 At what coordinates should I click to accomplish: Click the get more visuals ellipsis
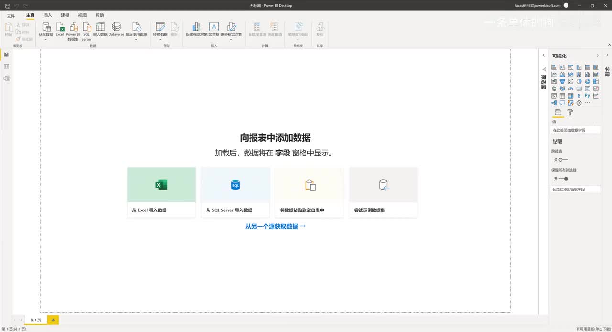tap(588, 102)
